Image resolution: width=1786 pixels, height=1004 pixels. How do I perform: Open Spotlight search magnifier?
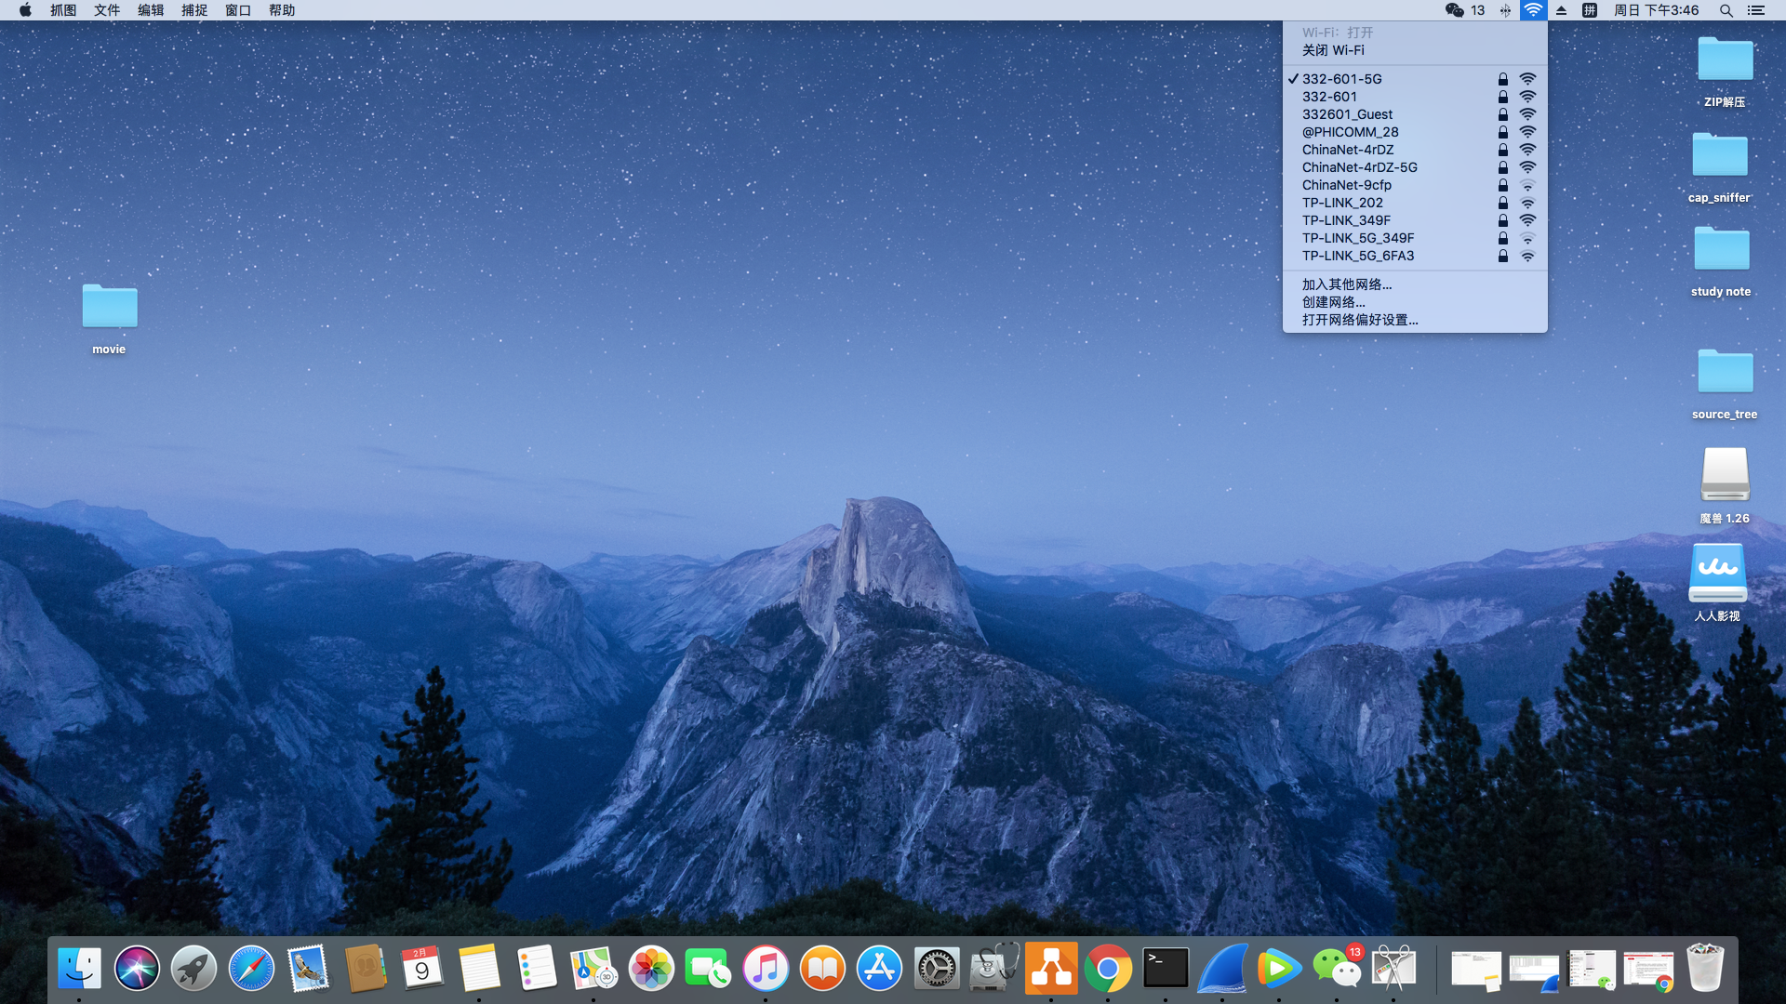pyautogui.click(x=1726, y=10)
